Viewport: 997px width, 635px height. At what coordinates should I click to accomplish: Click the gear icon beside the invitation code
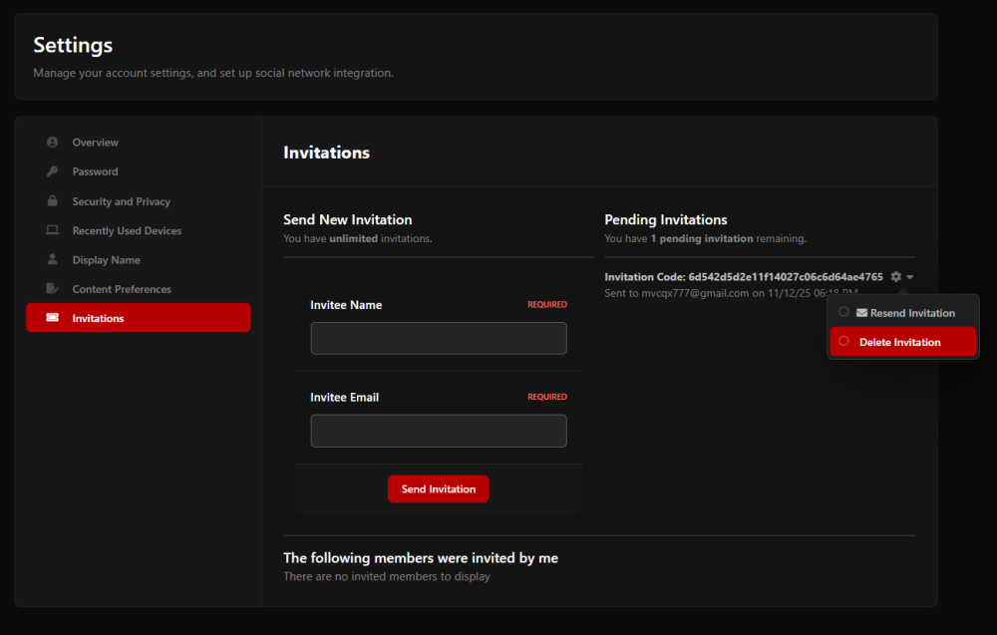[896, 276]
